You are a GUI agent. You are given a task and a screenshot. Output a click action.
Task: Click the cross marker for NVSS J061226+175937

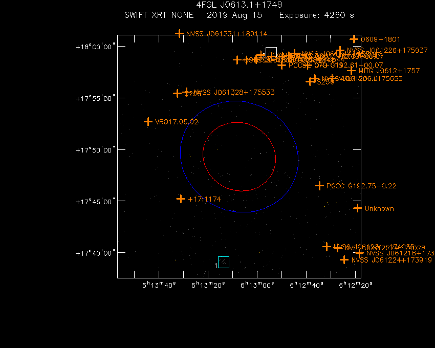[x=340, y=51]
